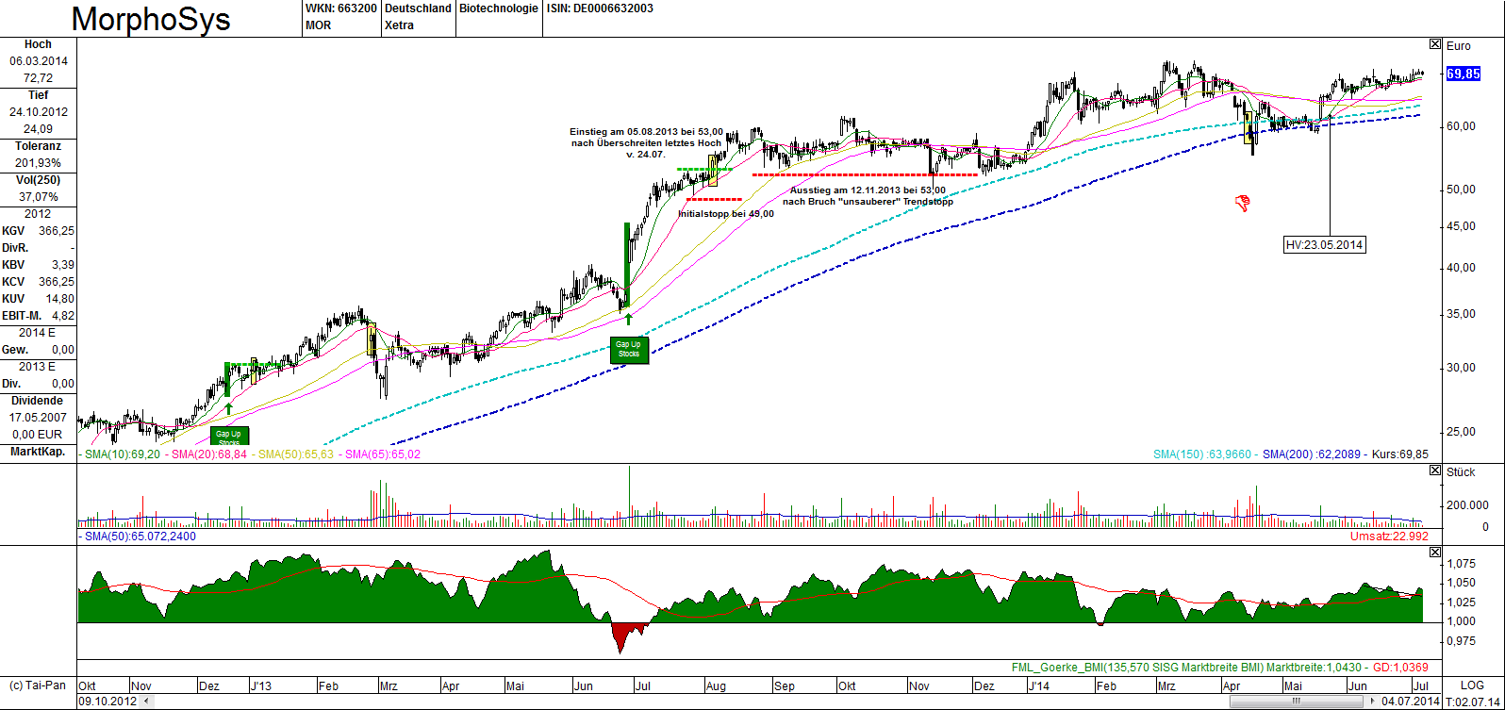1505x710 pixels.
Task: Click the low value 24,09
Action: point(38,129)
